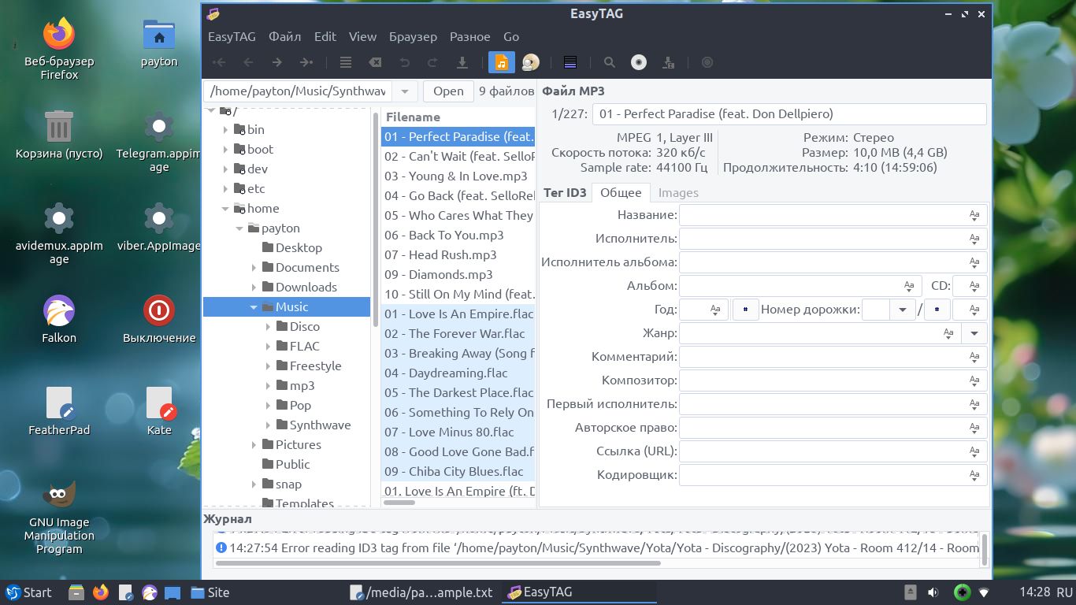Image resolution: width=1076 pixels, height=605 pixels.
Task: Open the Edit menu
Action: pyautogui.click(x=325, y=36)
